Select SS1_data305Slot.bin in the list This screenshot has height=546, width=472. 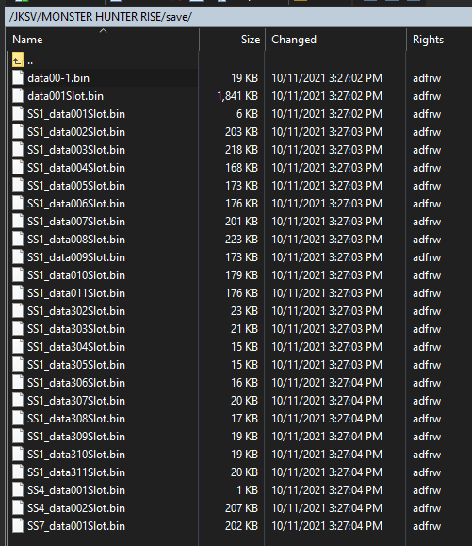point(76,365)
